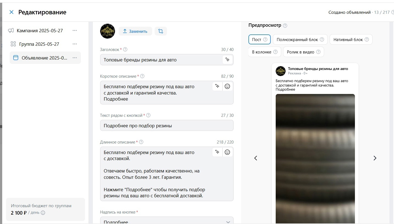
Task: Choose Ролик в видео preview format
Action: (303, 52)
